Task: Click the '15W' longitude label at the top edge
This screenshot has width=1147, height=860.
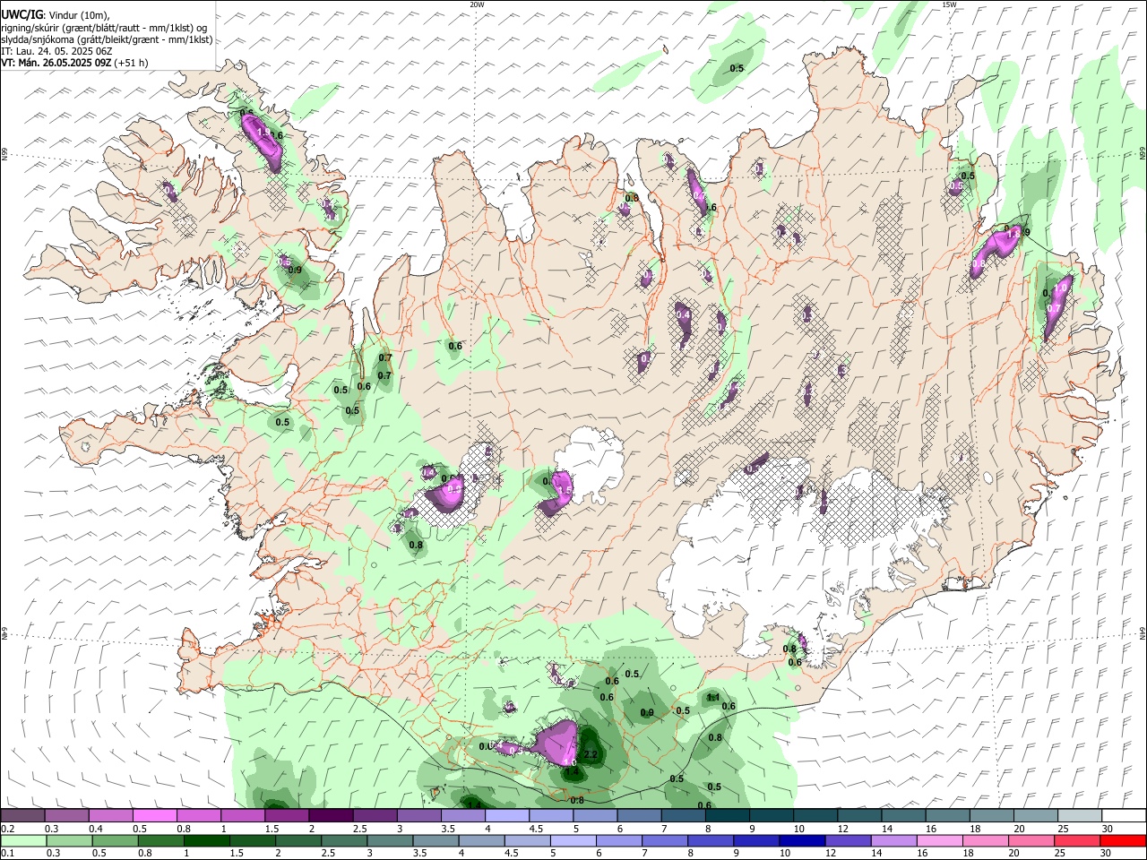Action: coord(949,4)
